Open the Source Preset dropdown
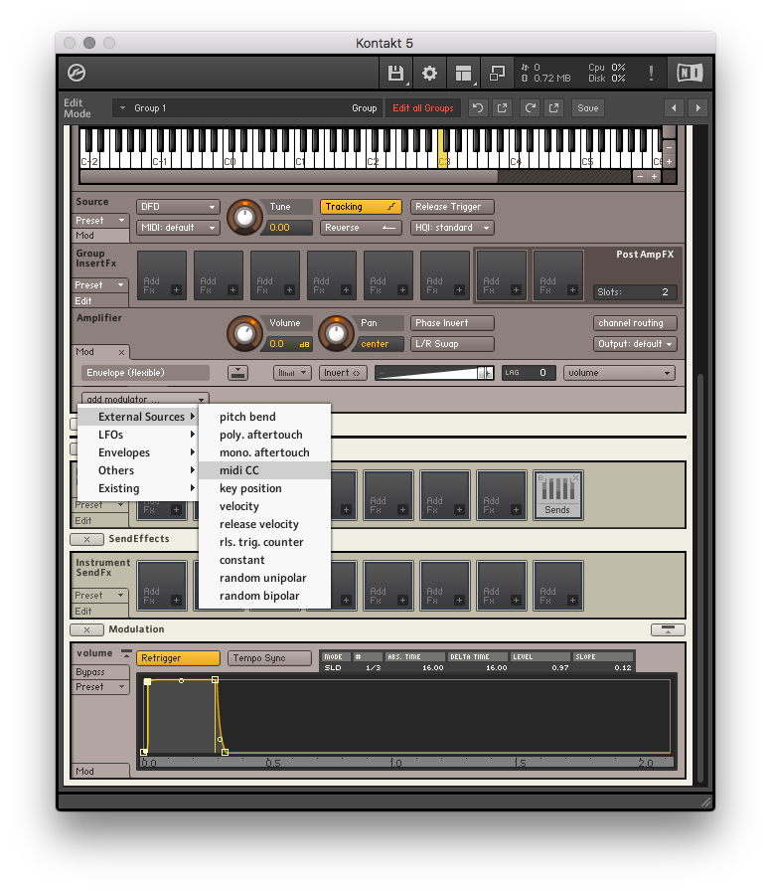The height and width of the screenshot is (891, 771). (x=100, y=221)
